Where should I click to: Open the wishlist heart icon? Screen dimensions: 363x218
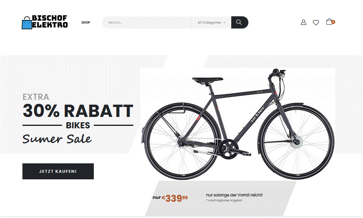point(316,22)
